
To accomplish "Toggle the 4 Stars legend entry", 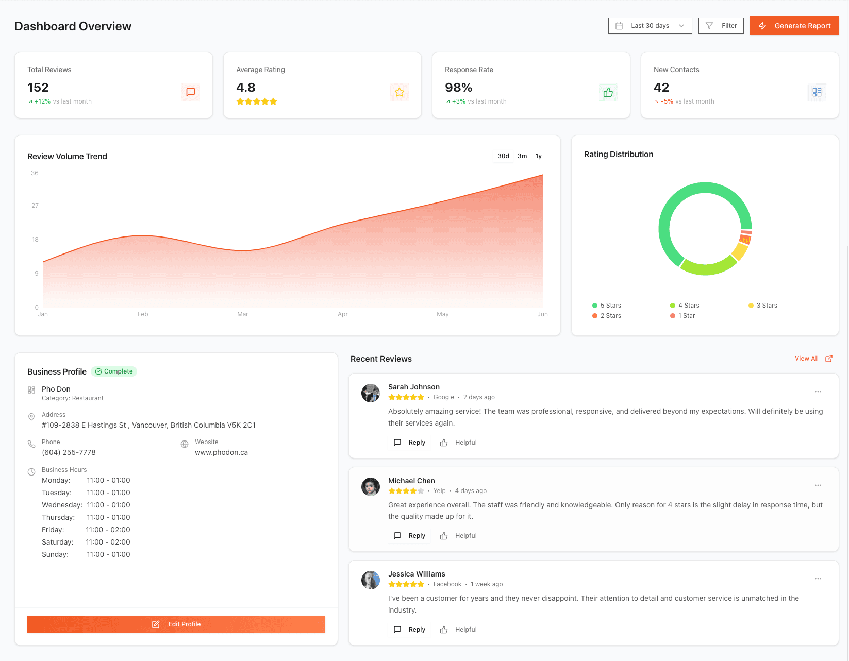I will coord(685,306).
